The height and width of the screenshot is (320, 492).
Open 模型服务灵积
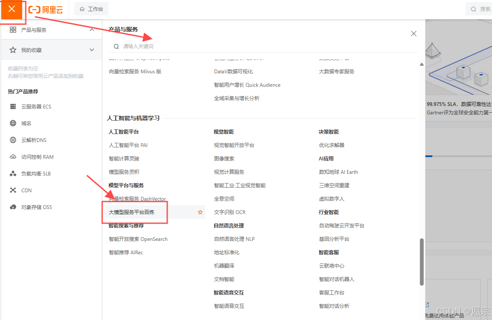(x=124, y=172)
